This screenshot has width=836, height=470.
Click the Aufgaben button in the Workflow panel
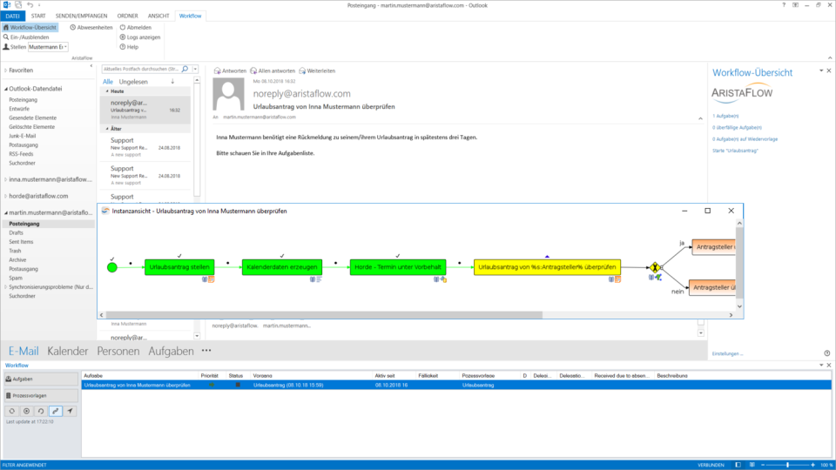tap(41, 379)
